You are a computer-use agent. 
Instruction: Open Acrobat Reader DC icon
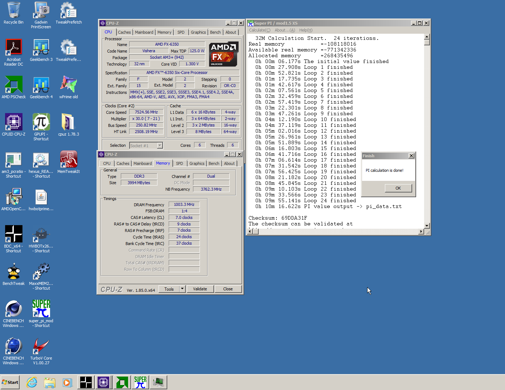(x=13, y=53)
